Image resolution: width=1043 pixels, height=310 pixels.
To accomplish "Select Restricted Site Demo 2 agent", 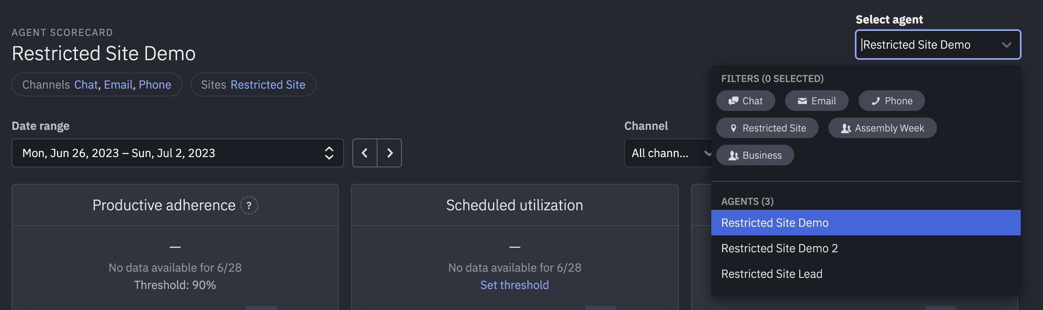I will pyautogui.click(x=866, y=248).
